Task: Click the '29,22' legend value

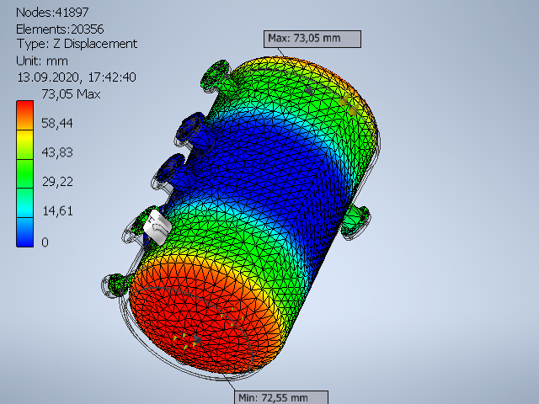Action: pyautogui.click(x=57, y=182)
